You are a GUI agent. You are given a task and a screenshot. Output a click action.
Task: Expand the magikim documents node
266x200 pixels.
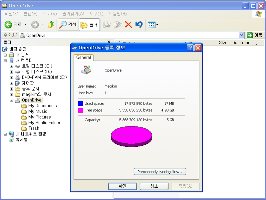pos(11,95)
